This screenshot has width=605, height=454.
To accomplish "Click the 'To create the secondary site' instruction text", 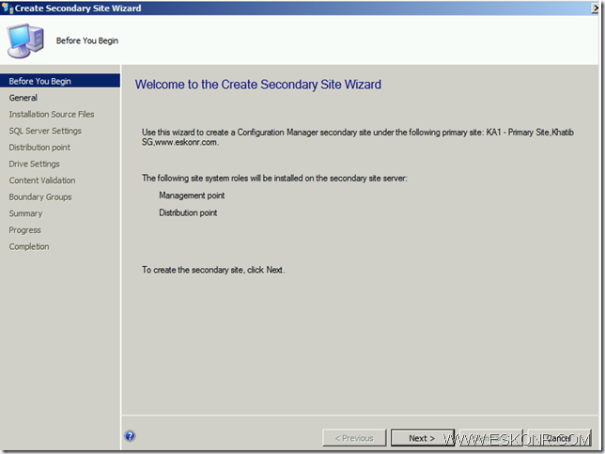I will [x=213, y=270].
